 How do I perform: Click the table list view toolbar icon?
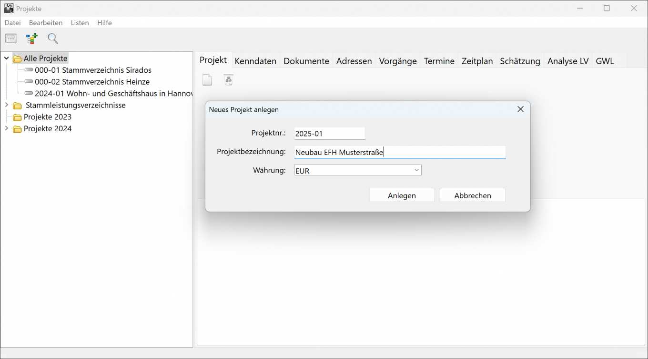tap(10, 39)
